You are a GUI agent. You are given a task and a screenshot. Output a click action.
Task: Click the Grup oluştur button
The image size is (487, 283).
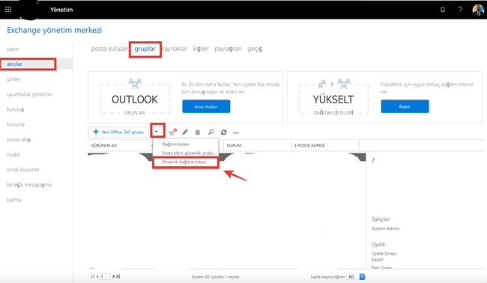coord(206,106)
